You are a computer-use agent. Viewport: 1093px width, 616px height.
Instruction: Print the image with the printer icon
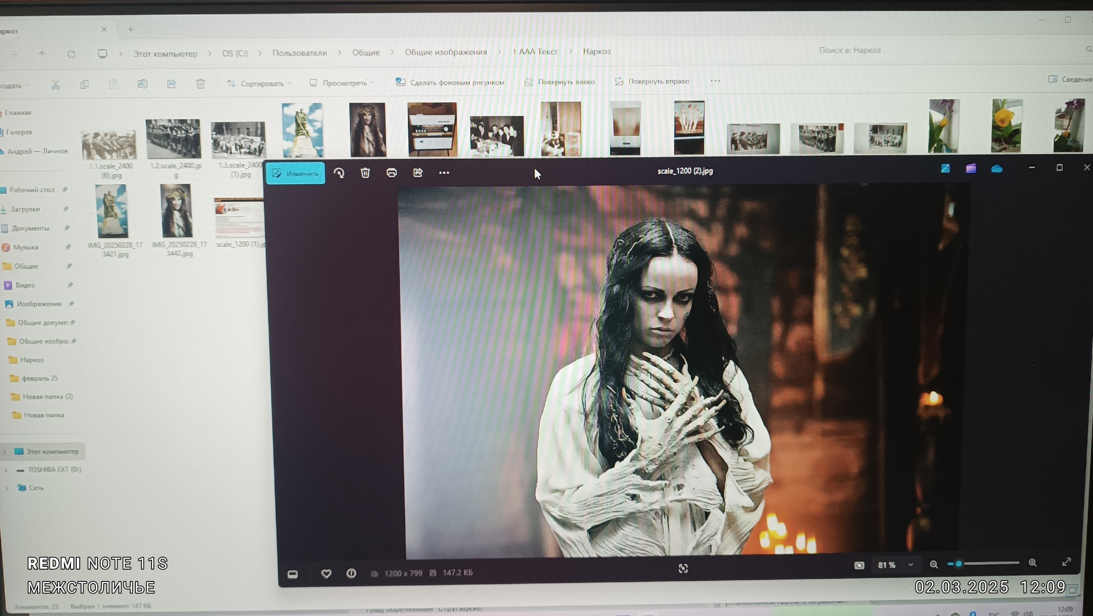coord(392,172)
